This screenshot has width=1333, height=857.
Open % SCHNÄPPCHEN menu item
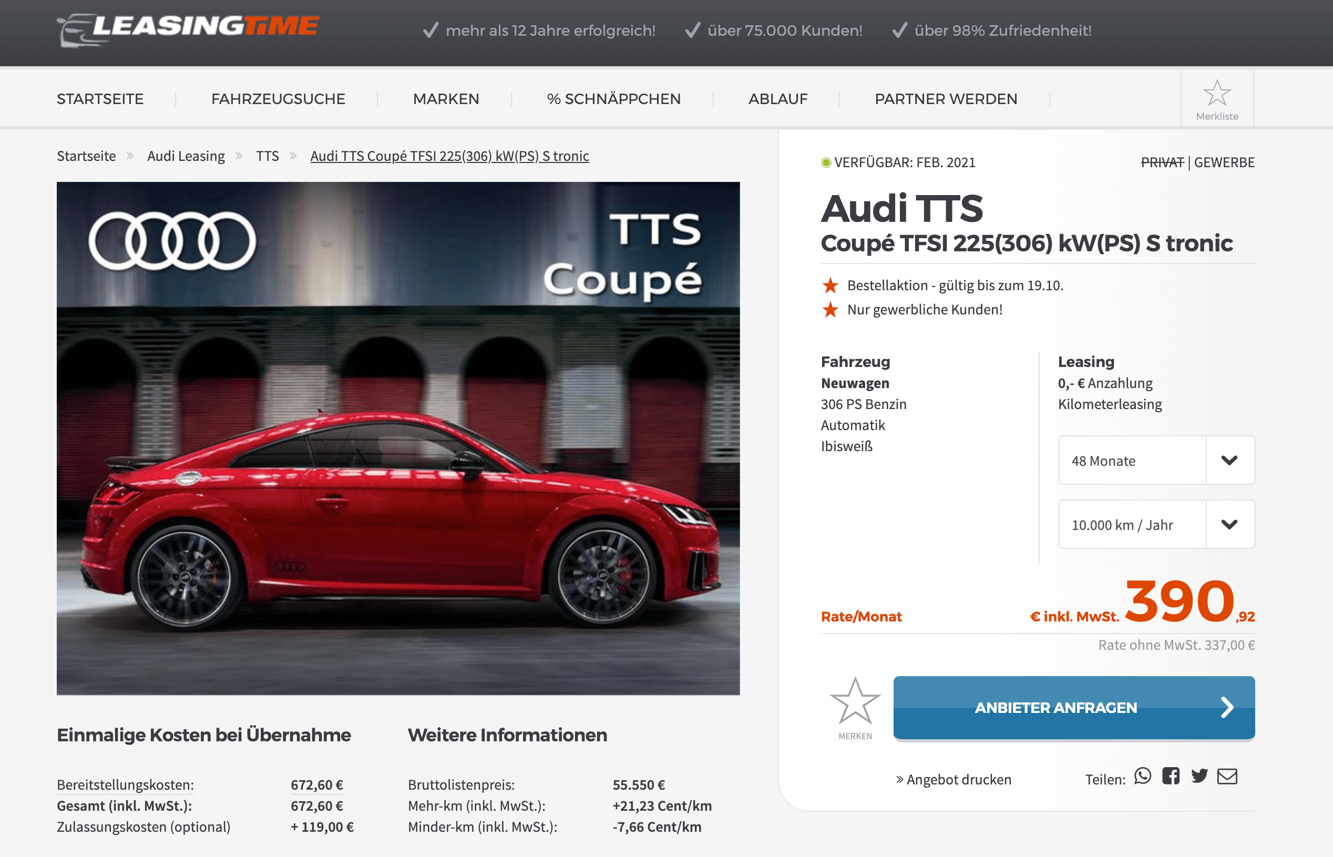[613, 99]
